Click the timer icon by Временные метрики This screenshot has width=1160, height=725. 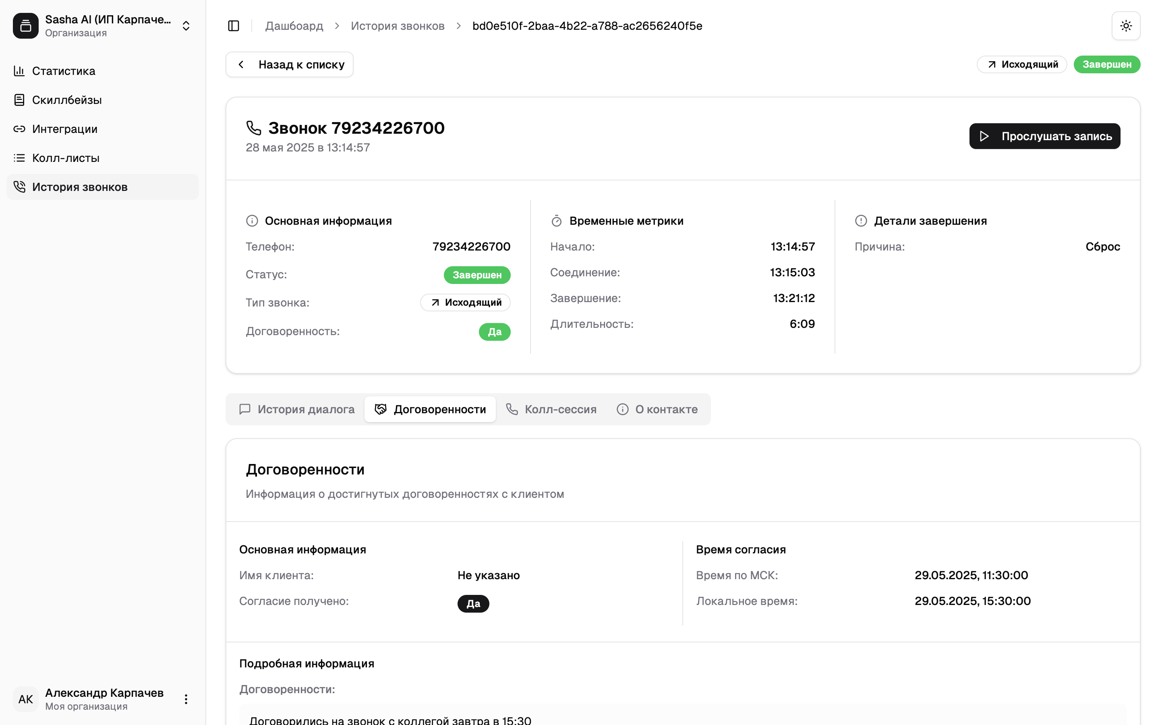(x=556, y=221)
